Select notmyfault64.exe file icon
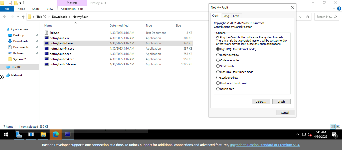342x150 pixels. pyautogui.click(x=47, y=43)
